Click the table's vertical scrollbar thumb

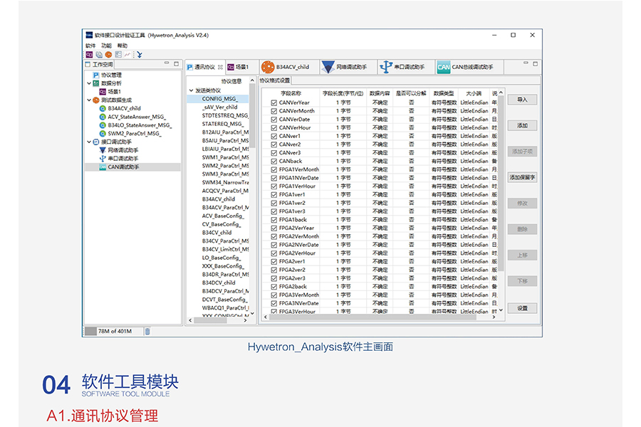501,184
